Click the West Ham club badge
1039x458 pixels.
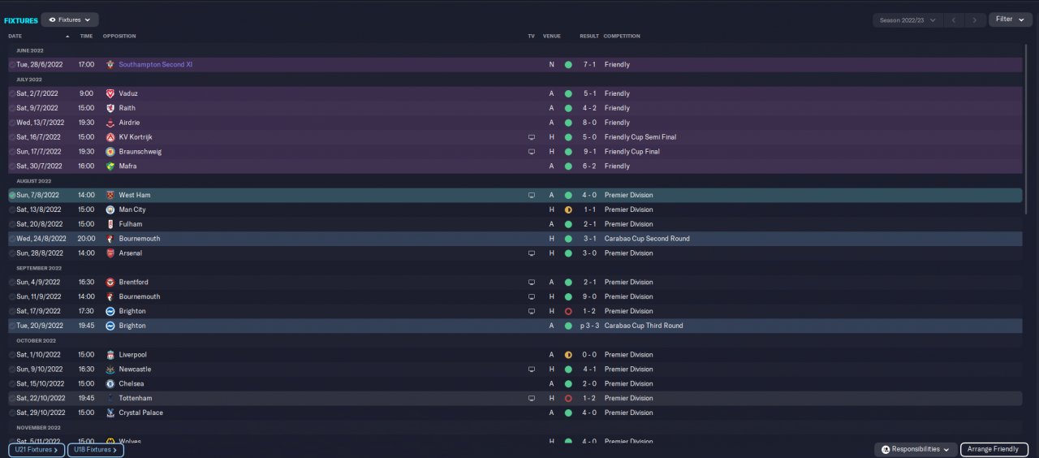coord(110,195)
